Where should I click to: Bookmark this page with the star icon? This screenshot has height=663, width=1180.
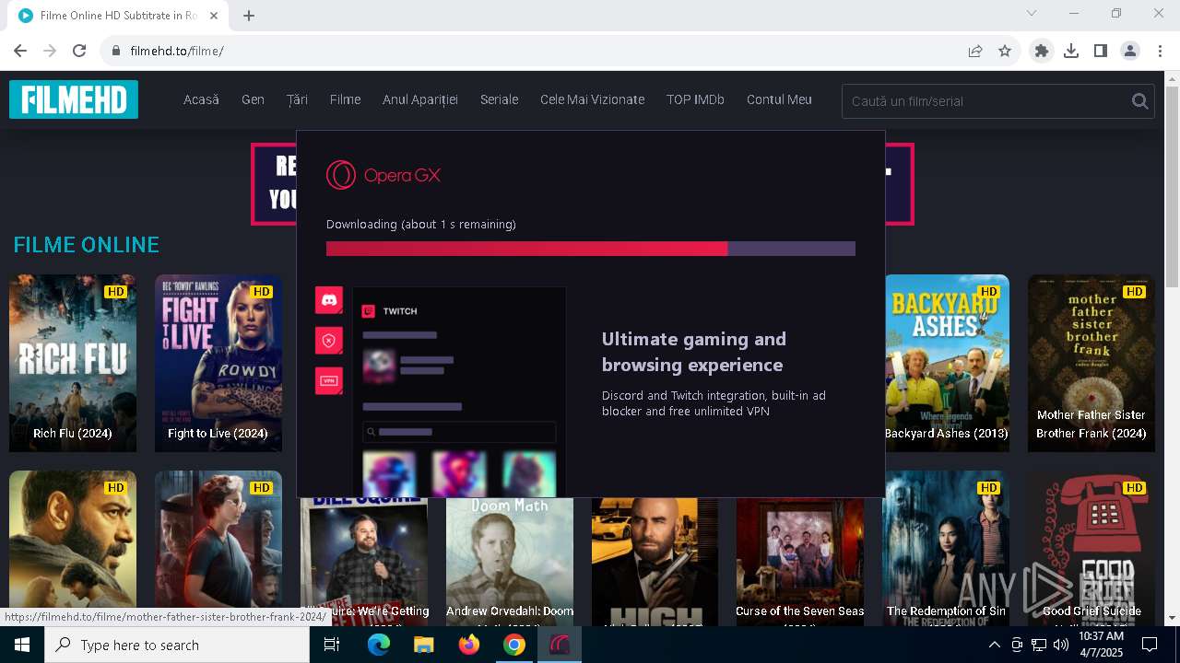[1005, 51]
